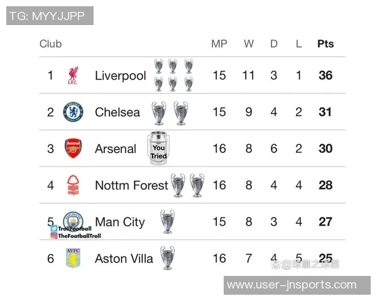Select the MP column header
The height and width of the screenshot is (301, 377).
coord(219,44)
